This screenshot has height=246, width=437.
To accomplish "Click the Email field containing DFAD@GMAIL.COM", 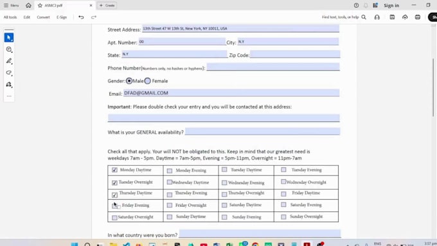I will [x=231, y=92].
